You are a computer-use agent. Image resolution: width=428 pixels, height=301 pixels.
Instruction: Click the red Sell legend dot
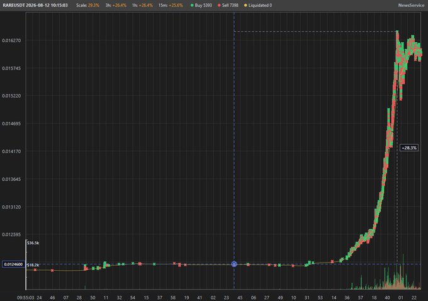[219, 5]
